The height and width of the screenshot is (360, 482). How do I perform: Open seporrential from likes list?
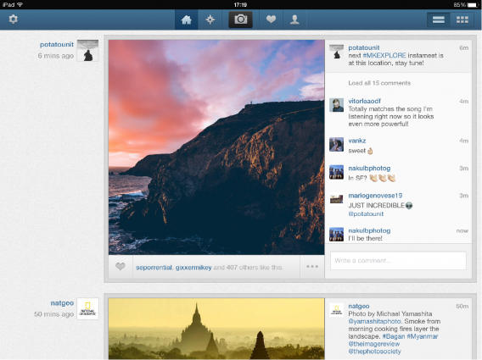pos(154,268)
